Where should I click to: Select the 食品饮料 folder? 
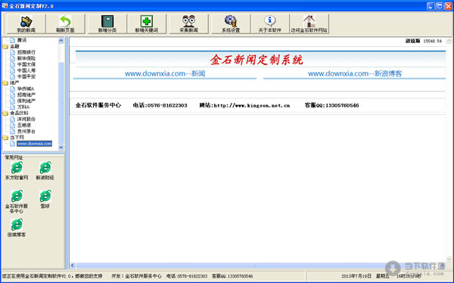[19, 114]
